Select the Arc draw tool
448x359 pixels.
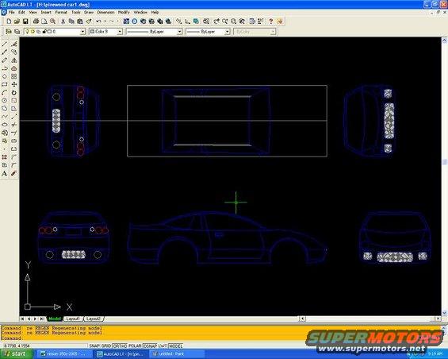click(5, 92)
